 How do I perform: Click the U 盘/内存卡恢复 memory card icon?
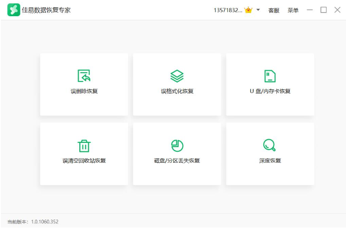(x=270, y=76)
